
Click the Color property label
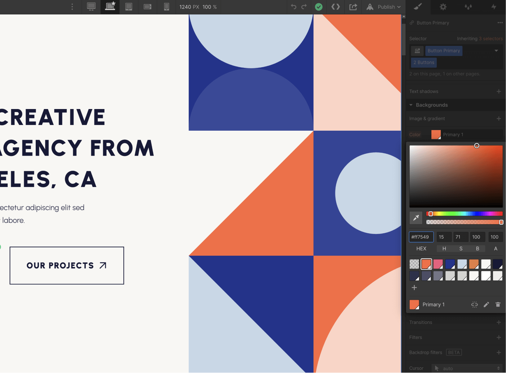(x=415, y=135)
